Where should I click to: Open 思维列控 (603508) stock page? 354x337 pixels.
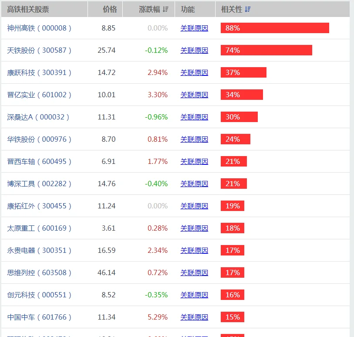tap(38, 272)
